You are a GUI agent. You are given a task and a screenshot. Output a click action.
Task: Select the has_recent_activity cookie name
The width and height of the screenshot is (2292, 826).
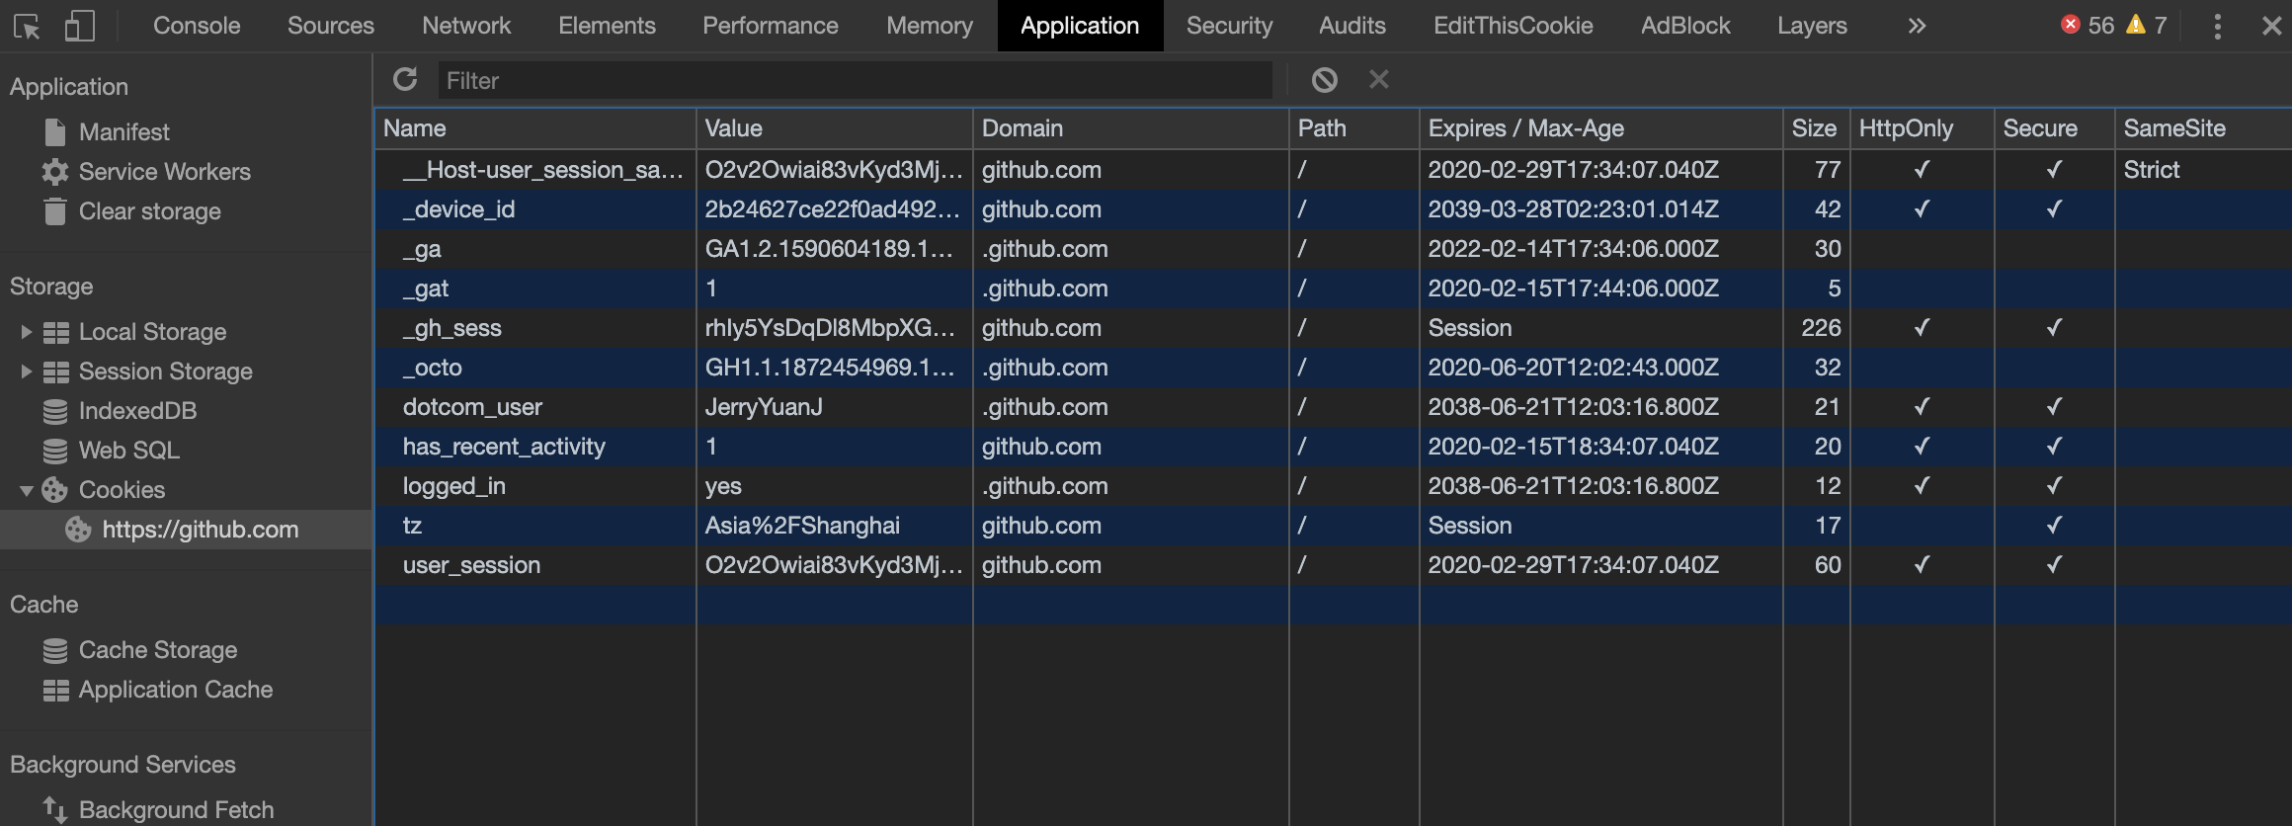tap(504, 447)
